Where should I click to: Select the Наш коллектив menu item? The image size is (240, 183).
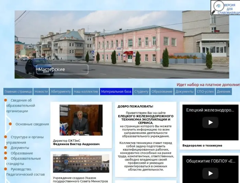click(86, 91)
